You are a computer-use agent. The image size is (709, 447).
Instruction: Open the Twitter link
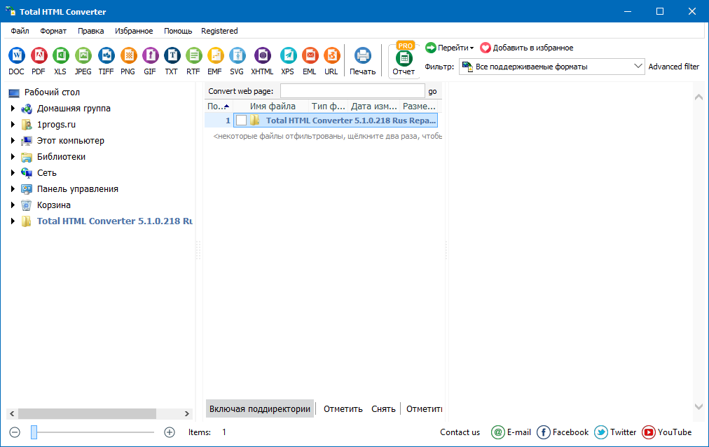[x=615, y=432]
